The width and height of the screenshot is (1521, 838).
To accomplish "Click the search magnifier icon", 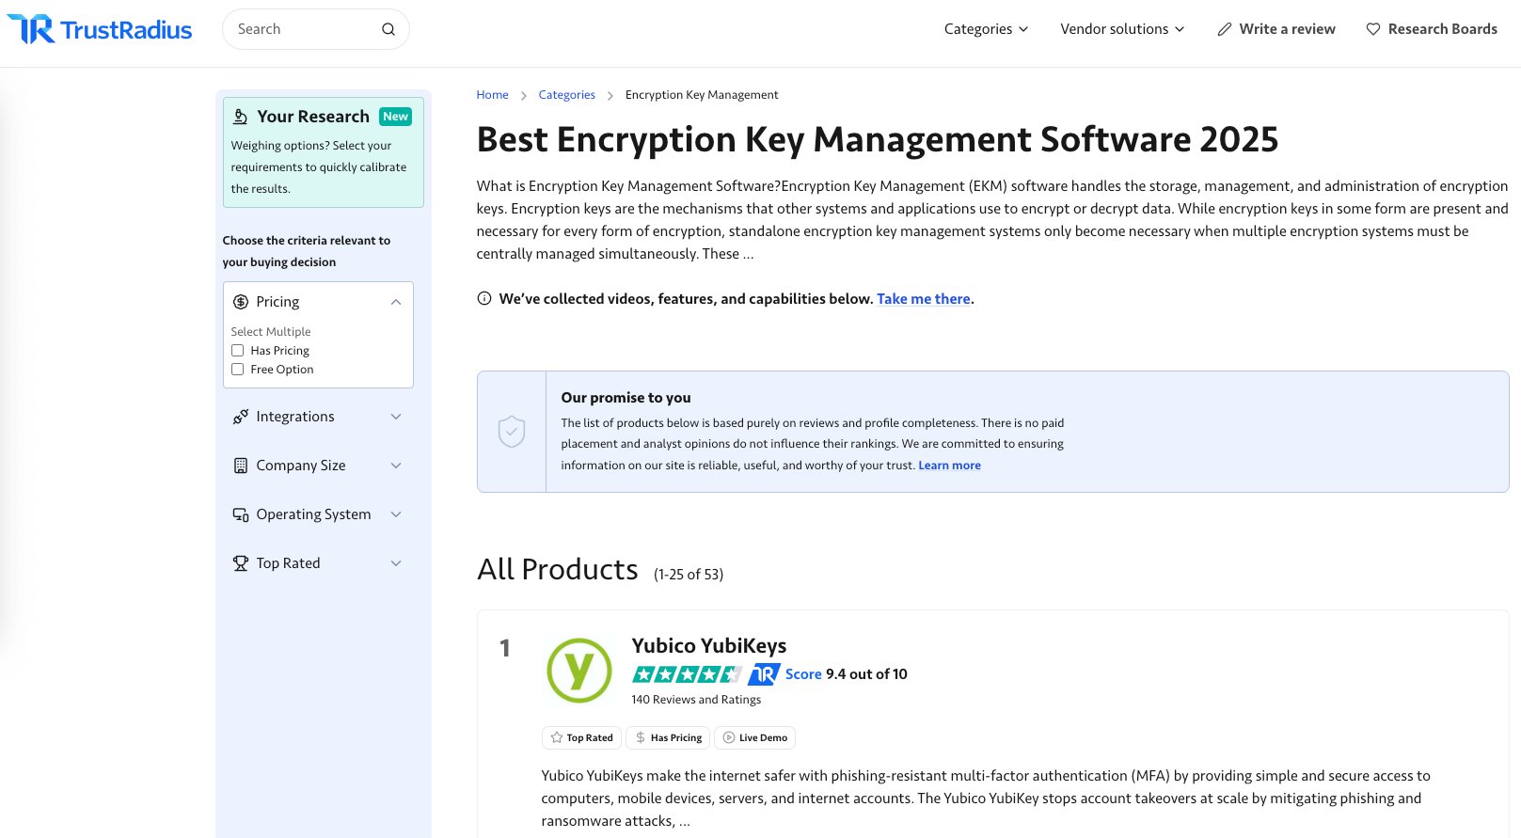I will [388, 29].
